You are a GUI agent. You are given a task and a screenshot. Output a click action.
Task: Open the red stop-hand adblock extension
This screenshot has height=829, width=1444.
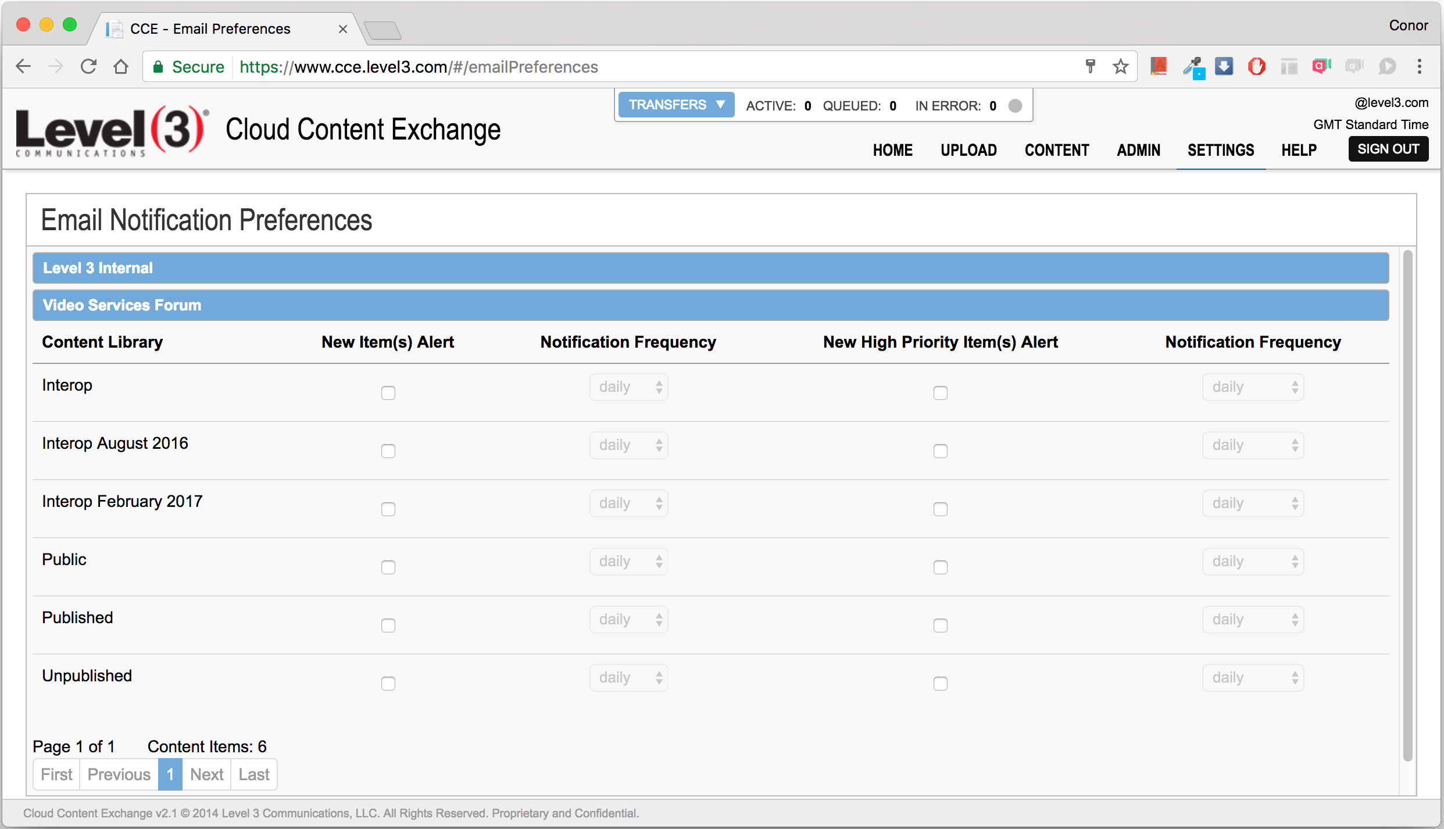1256,66
